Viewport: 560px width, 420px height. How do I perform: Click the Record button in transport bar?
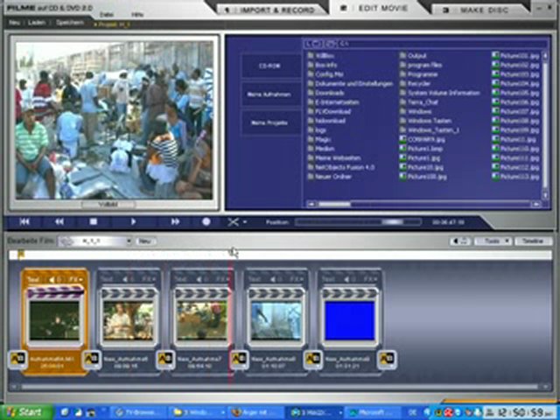pyautogui.click(x=206, y=222)
